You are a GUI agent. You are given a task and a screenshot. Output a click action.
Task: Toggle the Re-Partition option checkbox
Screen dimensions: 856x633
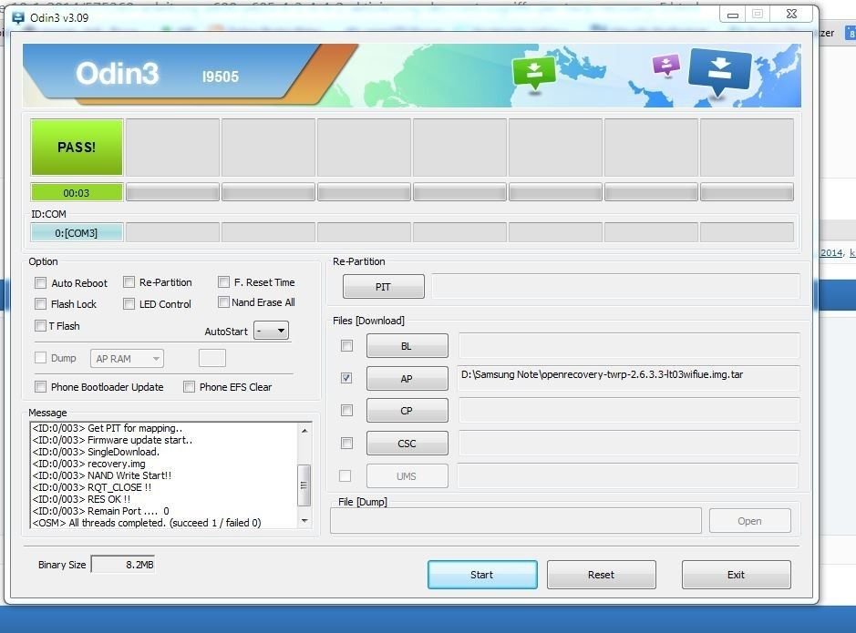(129, 282)
